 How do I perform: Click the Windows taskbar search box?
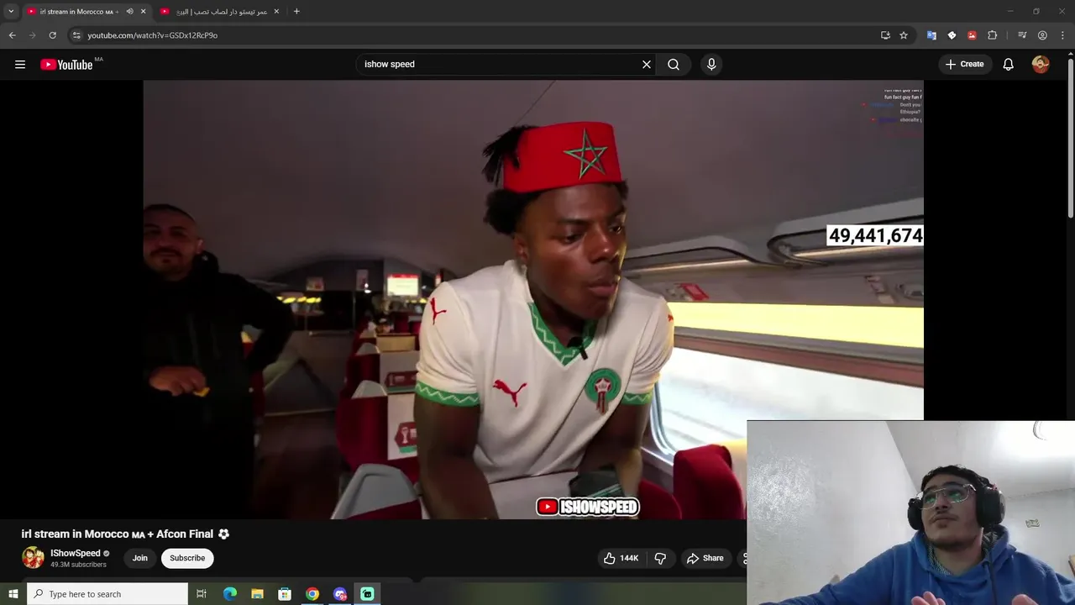point(107,594)
